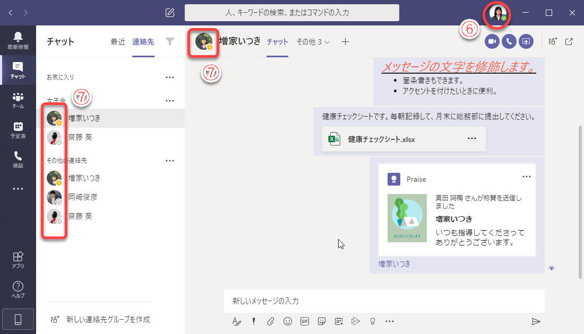Add people to the chat
Image resolution: width=584 pixels, height=334 pixels.
coord(553,41)
